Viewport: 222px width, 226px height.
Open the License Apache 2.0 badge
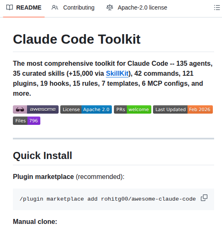point(86,109)
